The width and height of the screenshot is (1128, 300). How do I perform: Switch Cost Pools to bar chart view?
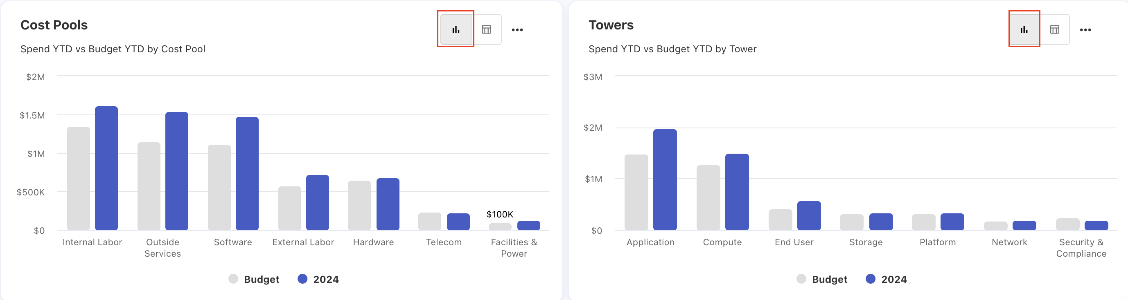(456, 29)
